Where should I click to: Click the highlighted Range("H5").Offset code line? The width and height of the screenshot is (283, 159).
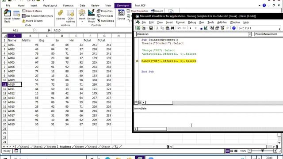(x=169, y=61)
